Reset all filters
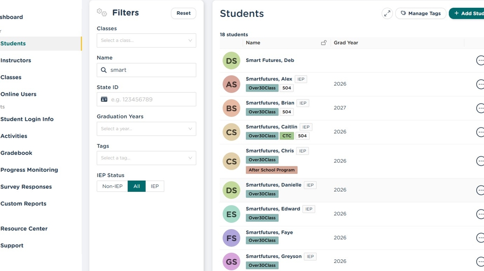This screenshot has height=271, width=484. [x=183, y=13]
